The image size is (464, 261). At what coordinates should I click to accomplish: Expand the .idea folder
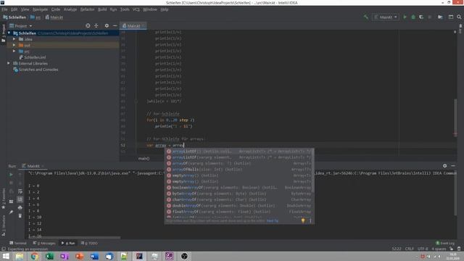click(14, 39)
